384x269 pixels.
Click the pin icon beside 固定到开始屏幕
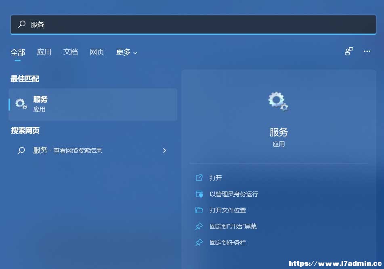pos(199,226)
